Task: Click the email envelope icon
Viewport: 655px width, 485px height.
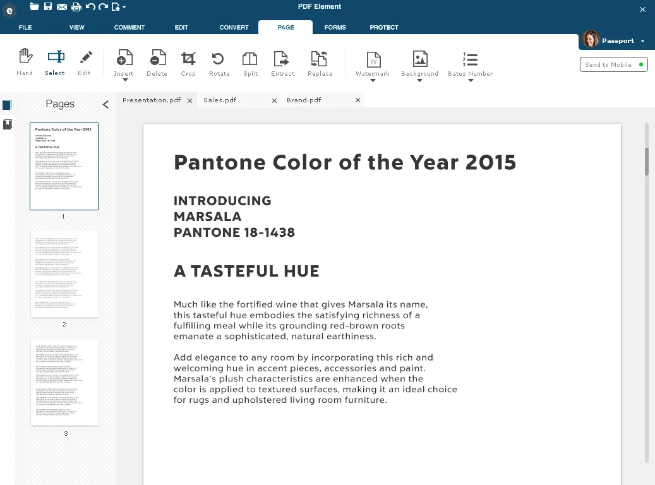Action: (x=62, y=7)
